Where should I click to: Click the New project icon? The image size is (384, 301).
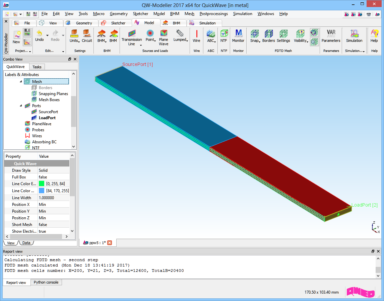16,35
